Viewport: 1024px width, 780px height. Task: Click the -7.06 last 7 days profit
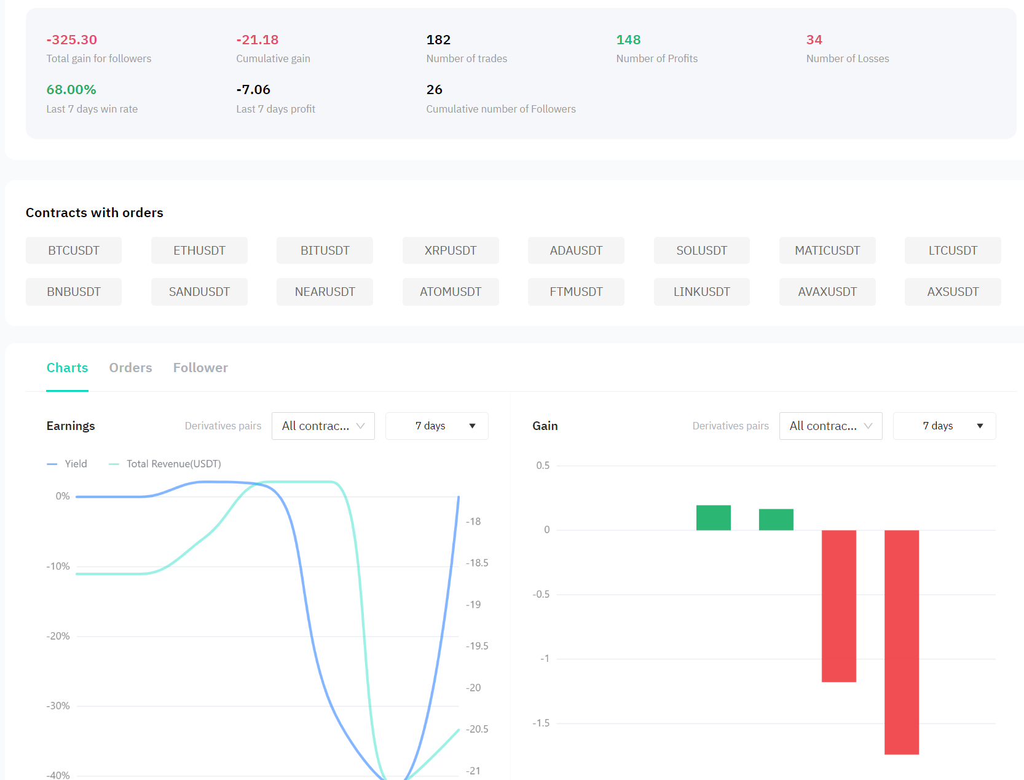tap(253, 90)
